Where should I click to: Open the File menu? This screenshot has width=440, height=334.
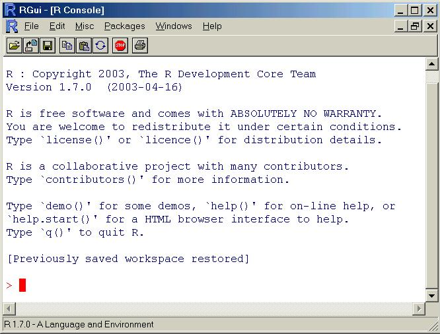[x=31, y=26]
